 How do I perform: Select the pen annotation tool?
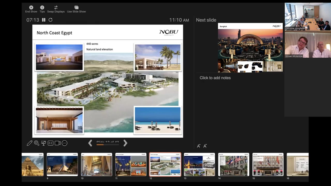(x=29, y=143)
